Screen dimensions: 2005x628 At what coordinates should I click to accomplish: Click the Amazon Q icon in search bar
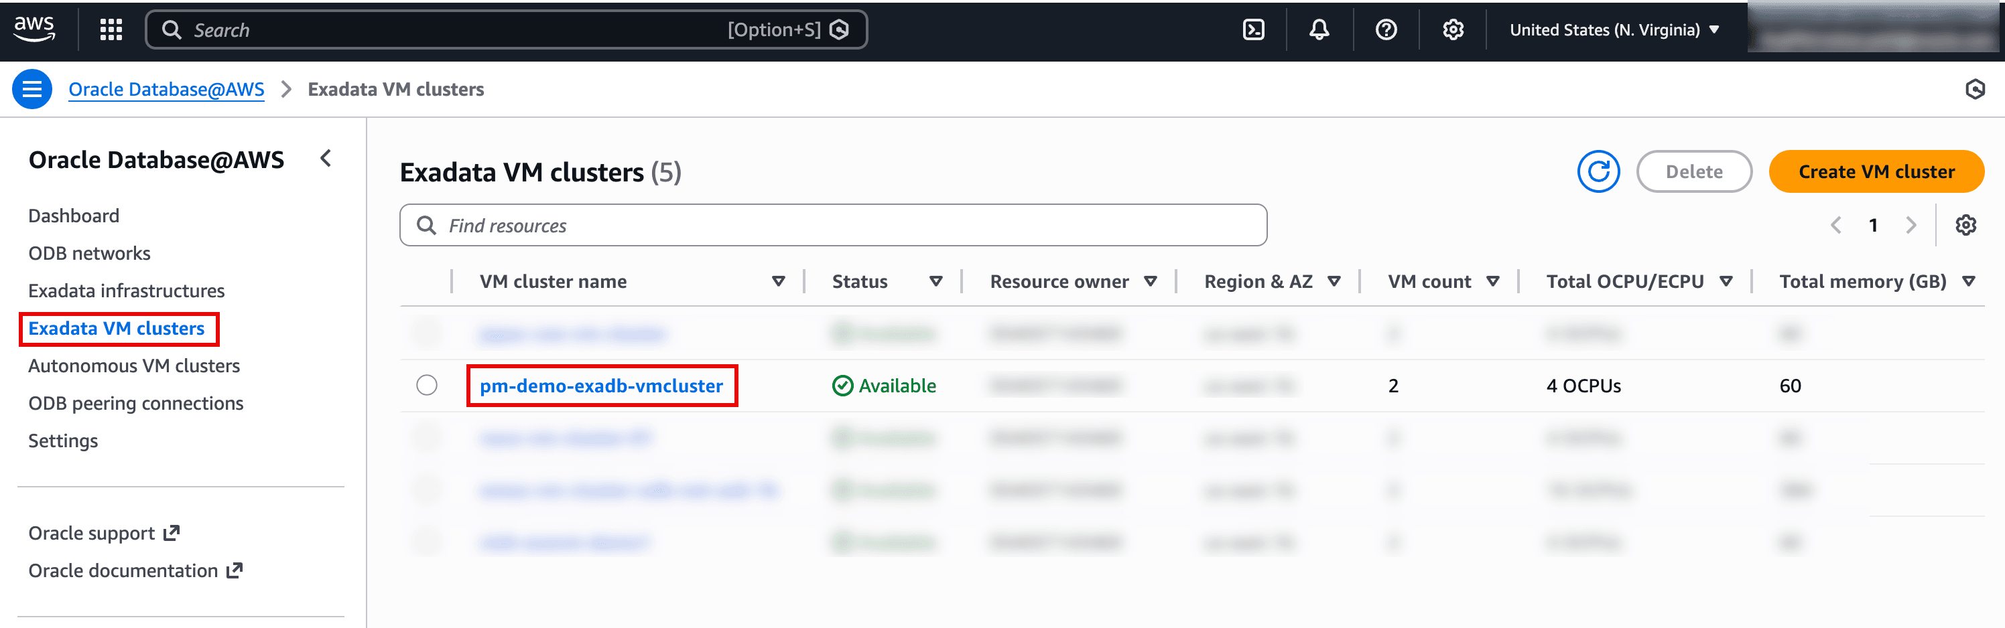839,29
